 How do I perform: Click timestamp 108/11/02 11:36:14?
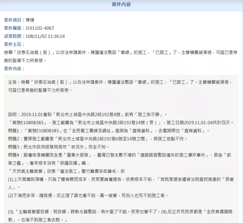tap(45, 36)
